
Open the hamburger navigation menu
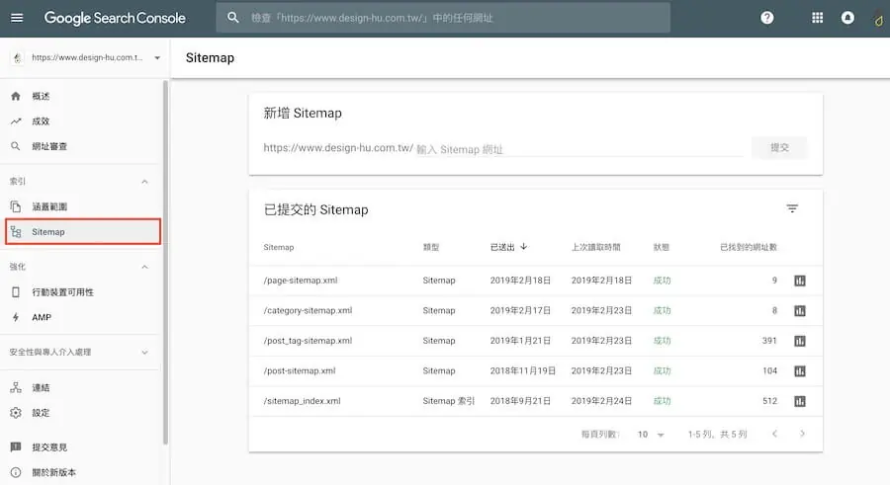click(17, 18)
